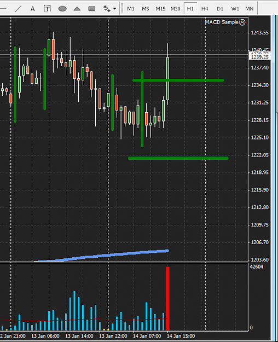Viewport: 278px width, 342px height.
Task: Expand the arrows tool dropdown arrow
Action: click(x=115, y=9)
